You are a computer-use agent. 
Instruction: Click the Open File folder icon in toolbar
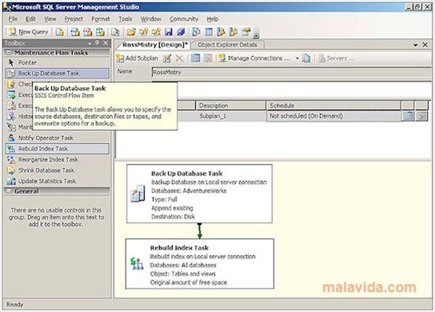[132, 32]
